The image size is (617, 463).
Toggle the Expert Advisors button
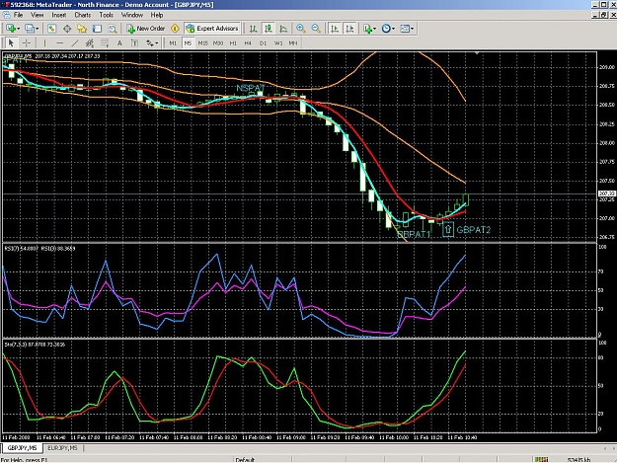pos(212,29)
